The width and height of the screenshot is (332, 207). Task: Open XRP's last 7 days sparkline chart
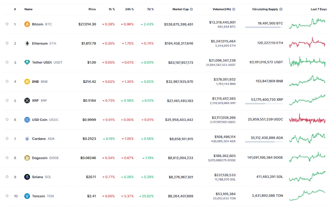click(x=307, y=100)
